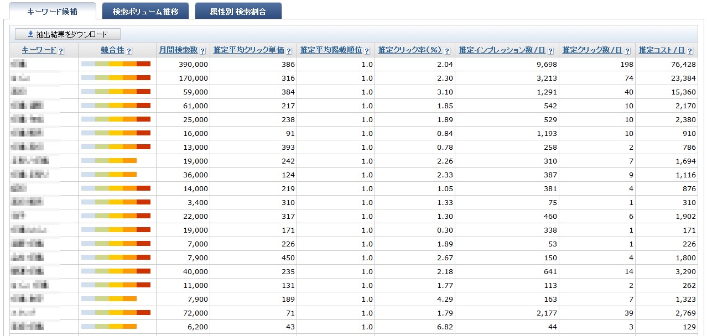Click the 1,193 impressions value
Viewport: 707px width, 336px height.
546,133
